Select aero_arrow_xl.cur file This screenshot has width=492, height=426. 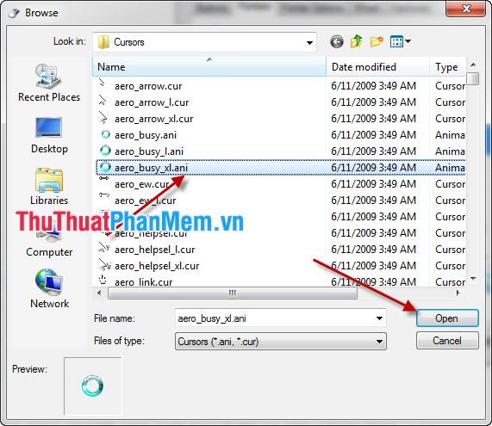153,119
